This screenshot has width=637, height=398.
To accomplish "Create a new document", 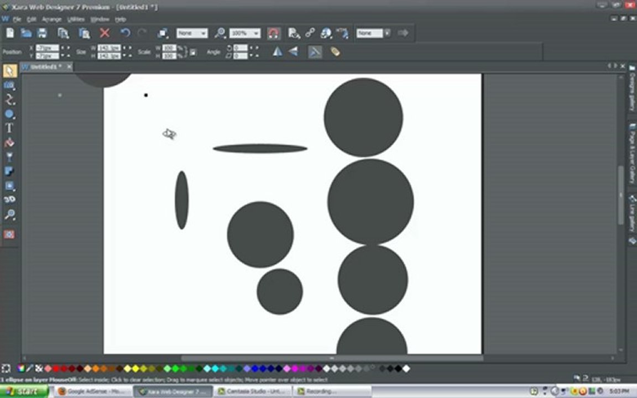I will (10, 33).
